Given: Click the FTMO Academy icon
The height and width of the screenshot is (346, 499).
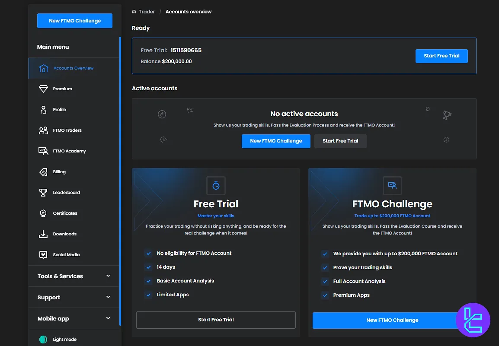Looking at the screenshot, I should (x=43, y=151).
